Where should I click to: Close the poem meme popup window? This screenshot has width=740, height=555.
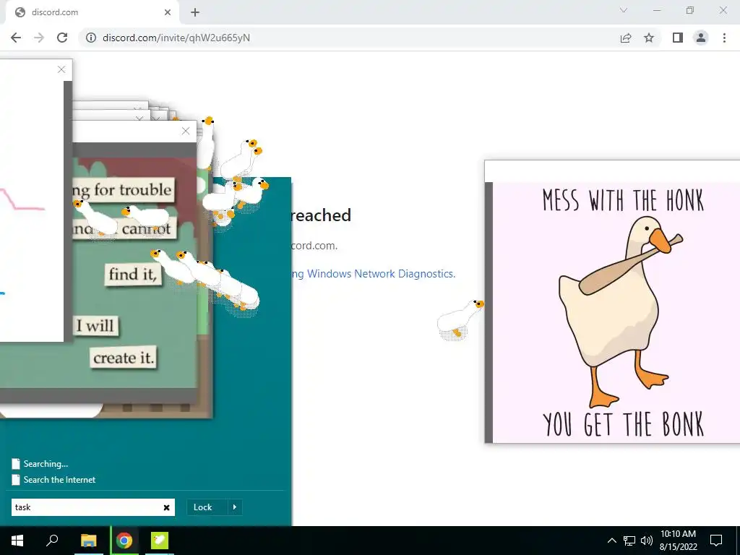click(x=186, y=132)
